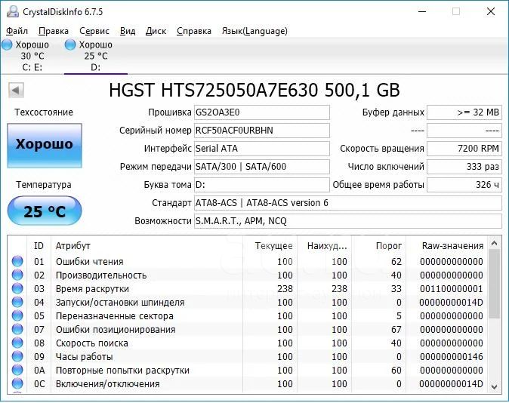The height and width of the screenshot is (403, 509).
Task: Open the Вид menu
Action: 128,31
